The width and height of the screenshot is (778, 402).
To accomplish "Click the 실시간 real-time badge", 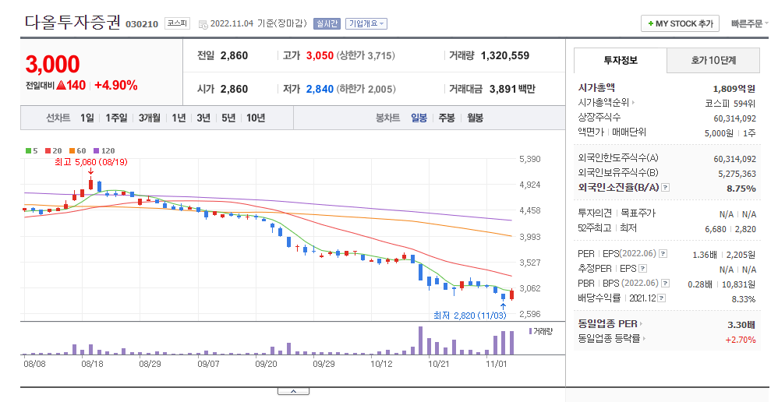I will pos(327,23).
